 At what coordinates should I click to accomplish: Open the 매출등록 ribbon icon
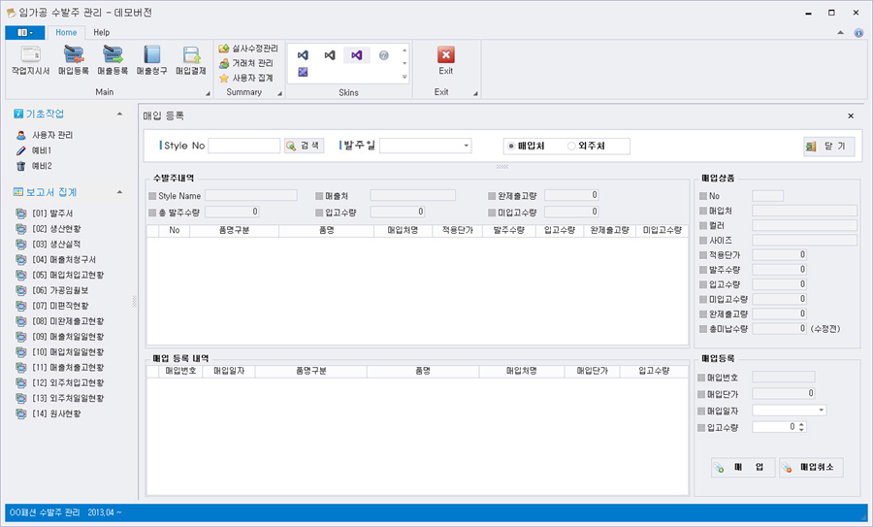(113, 60)
